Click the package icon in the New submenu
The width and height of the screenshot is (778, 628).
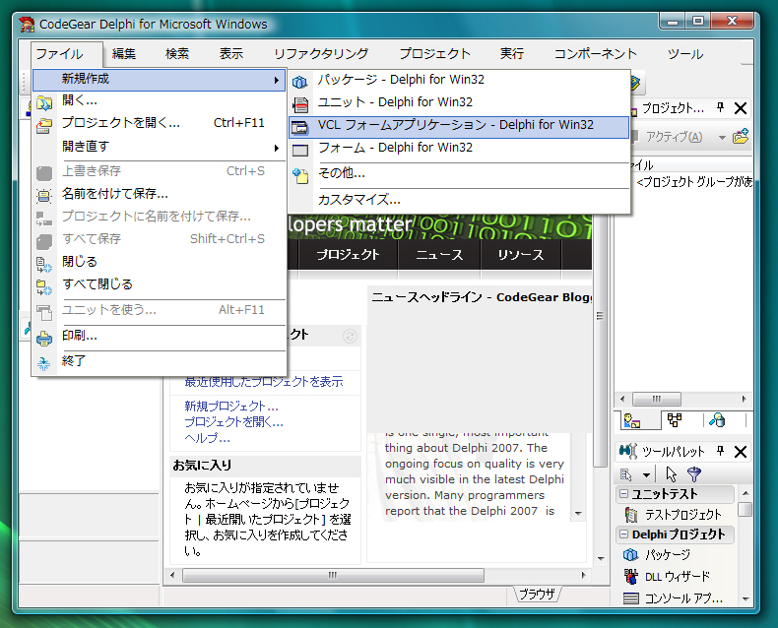point(299,82)
